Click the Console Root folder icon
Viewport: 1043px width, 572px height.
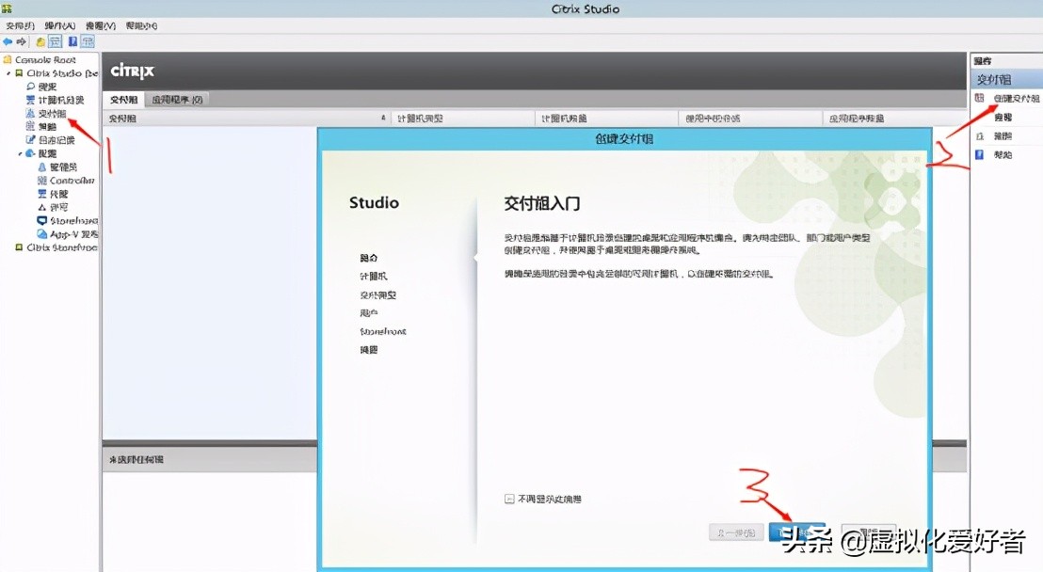(x=8, y=60)
